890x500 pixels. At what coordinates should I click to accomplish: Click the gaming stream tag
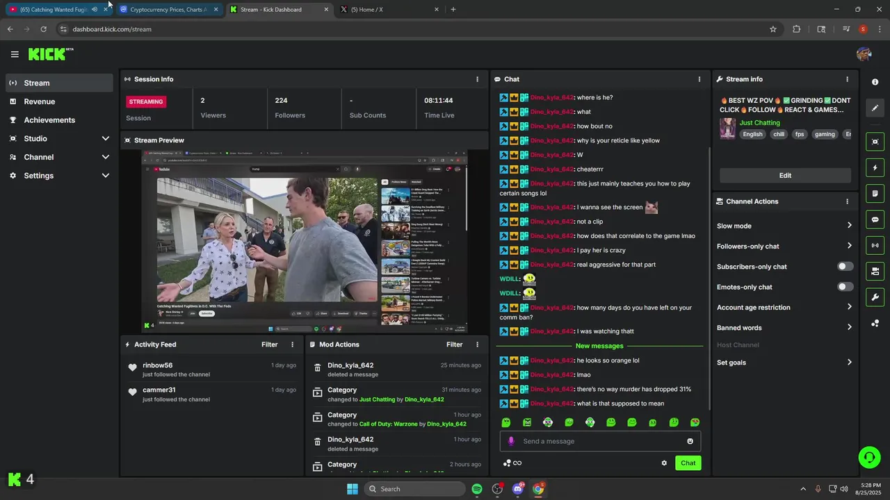tap(825, 135)
